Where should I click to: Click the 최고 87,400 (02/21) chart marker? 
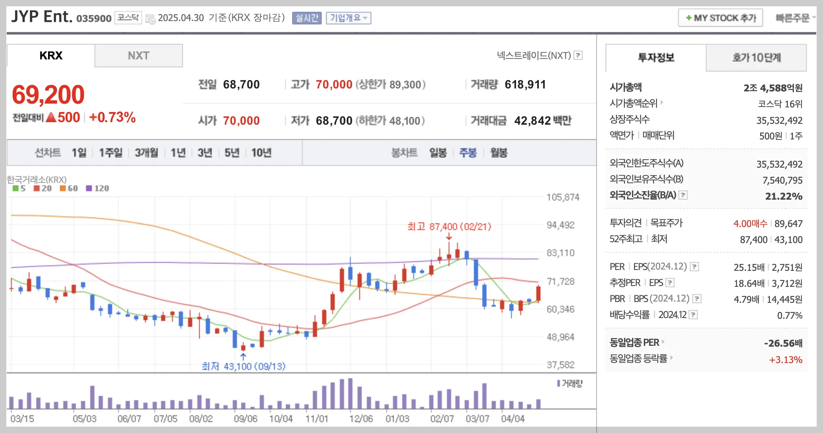[x=449, y=227]
